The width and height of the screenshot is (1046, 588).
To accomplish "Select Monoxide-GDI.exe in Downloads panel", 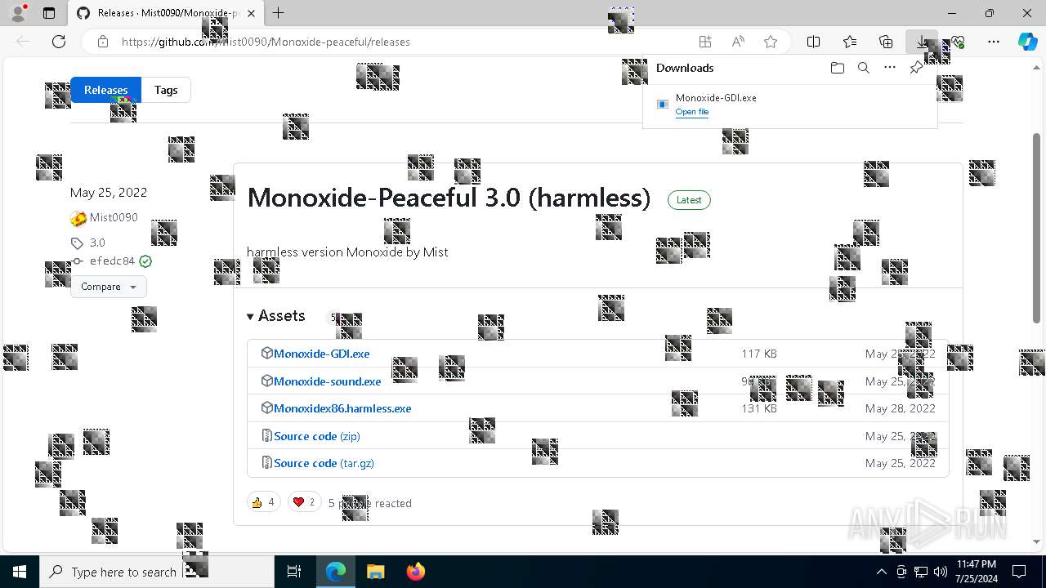I will click(716, 97).
